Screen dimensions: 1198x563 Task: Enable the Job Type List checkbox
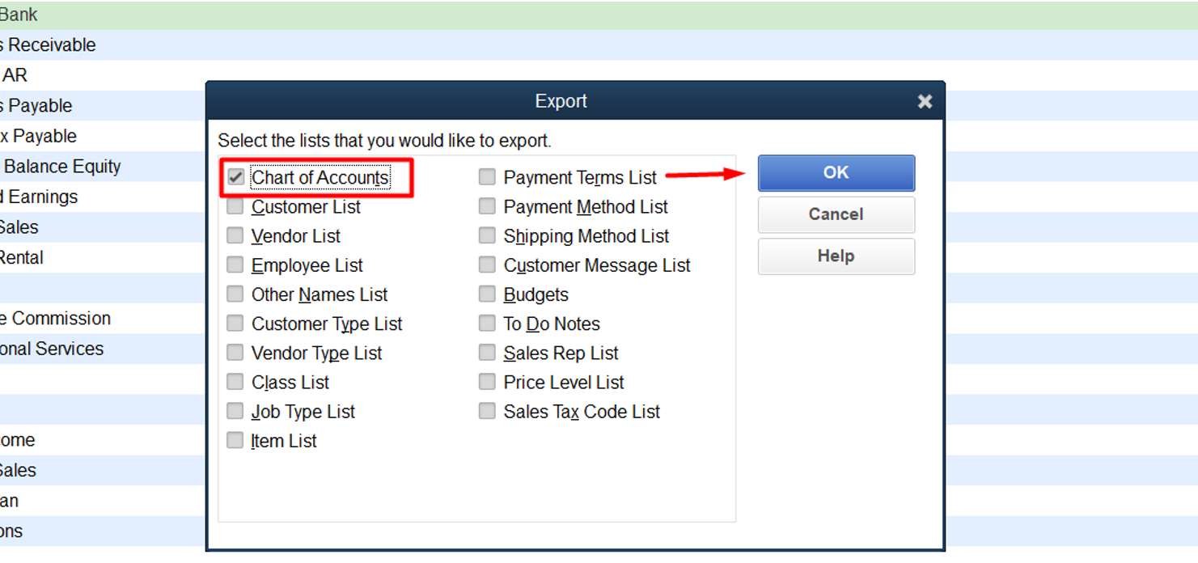pos(235,411)
